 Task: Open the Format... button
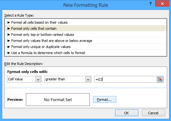coord(105,100)
